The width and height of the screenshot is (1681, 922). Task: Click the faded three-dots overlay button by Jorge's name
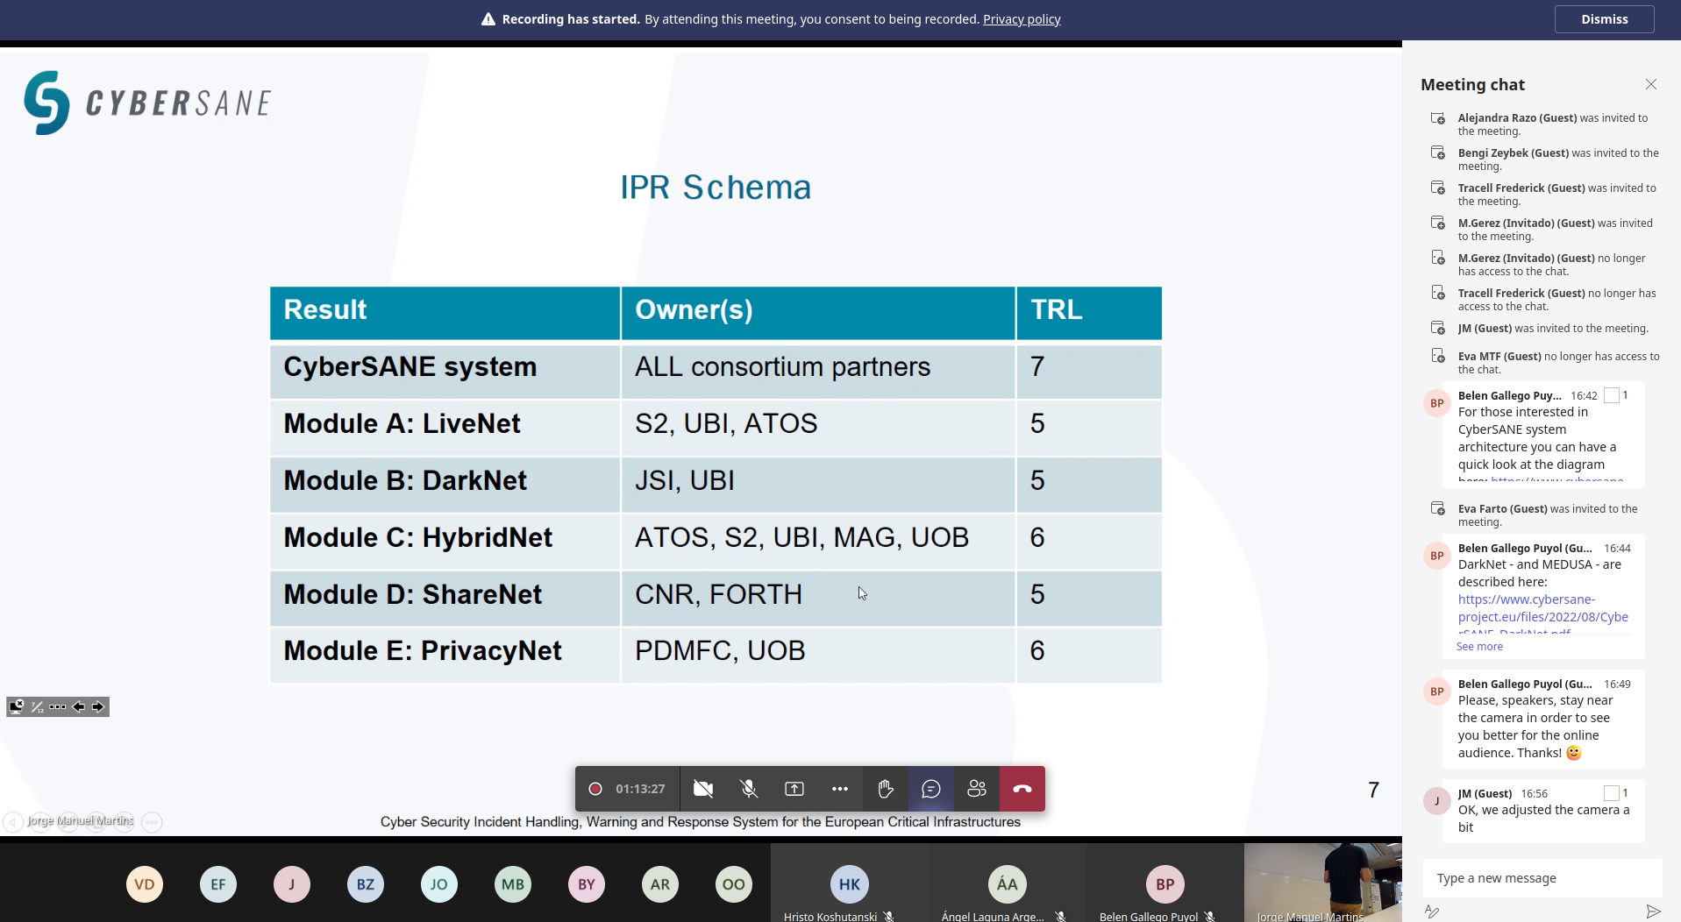tap(152, 821)
